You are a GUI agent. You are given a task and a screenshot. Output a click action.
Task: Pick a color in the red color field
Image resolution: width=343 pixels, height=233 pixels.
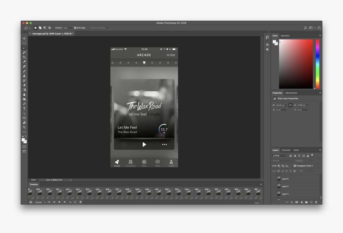click(296, 64)
